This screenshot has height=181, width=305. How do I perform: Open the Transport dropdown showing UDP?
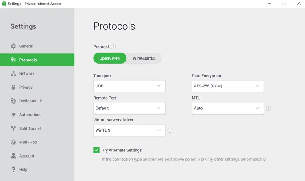coord(129,86)
